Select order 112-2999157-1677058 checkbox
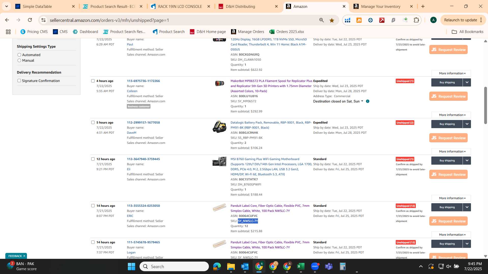 click(93, 123)
